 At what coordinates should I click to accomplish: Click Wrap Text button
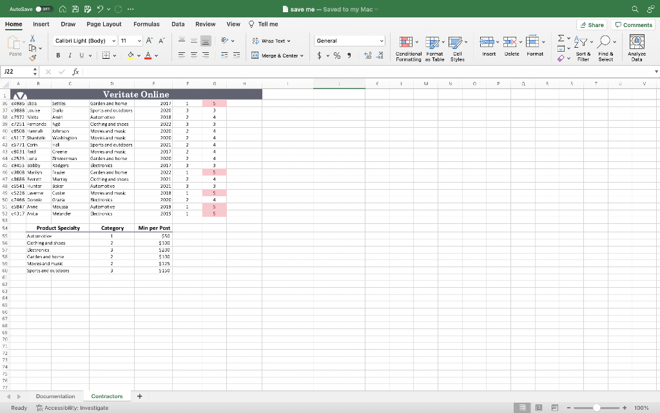271,41
